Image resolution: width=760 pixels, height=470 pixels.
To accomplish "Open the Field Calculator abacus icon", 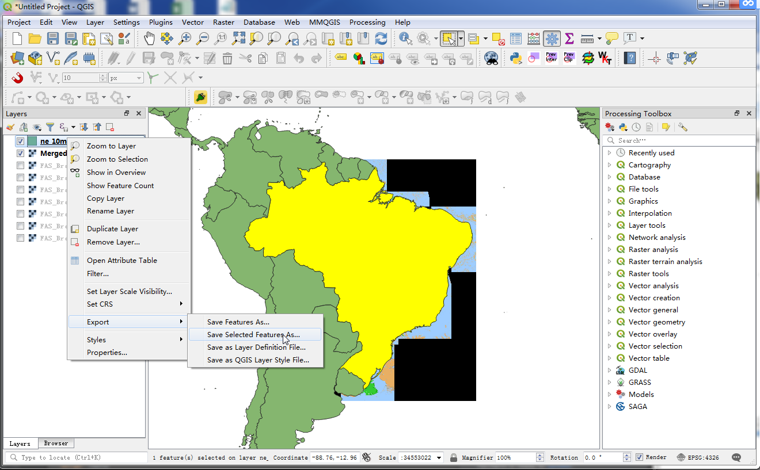I will 534,39.
